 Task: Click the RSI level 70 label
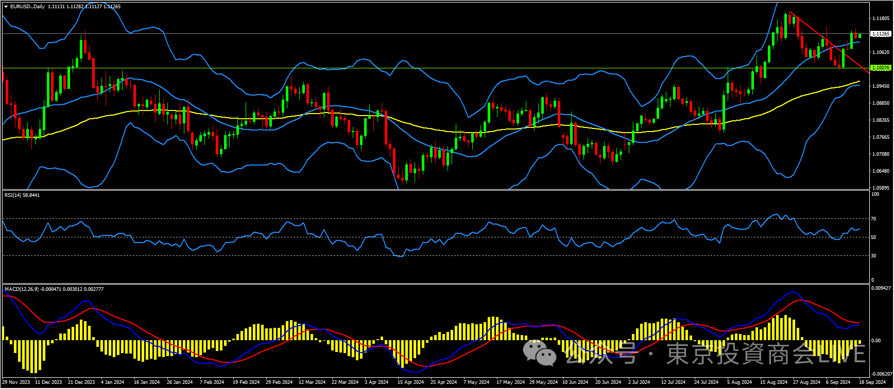click(x=873, y=219)
